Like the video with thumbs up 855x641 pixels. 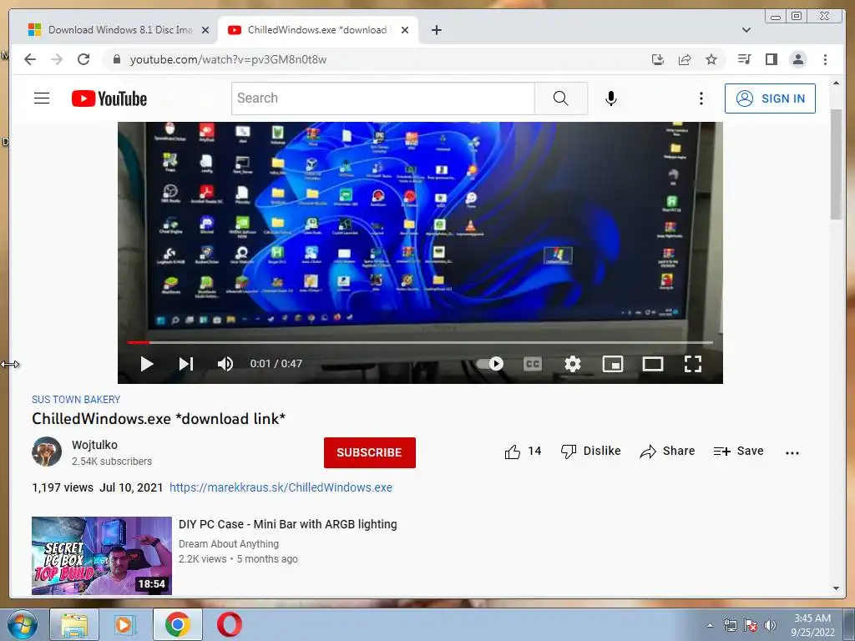(x=523, y=452)
